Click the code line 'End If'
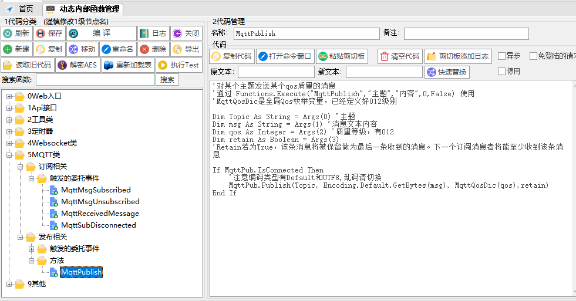Viewport: 576px width, 301px height. point(224,193)
